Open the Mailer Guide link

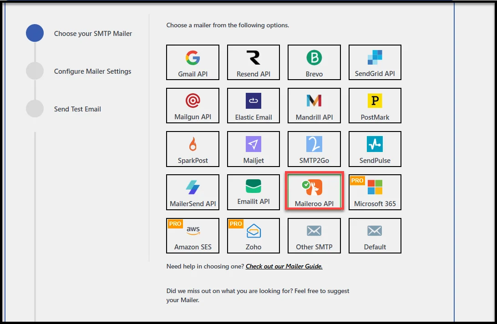click(284, 266)
